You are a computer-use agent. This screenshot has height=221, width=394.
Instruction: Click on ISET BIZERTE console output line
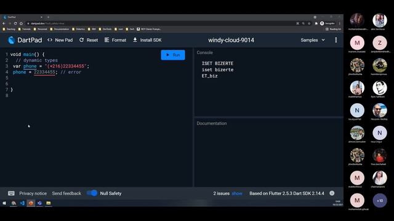point(217,63)
